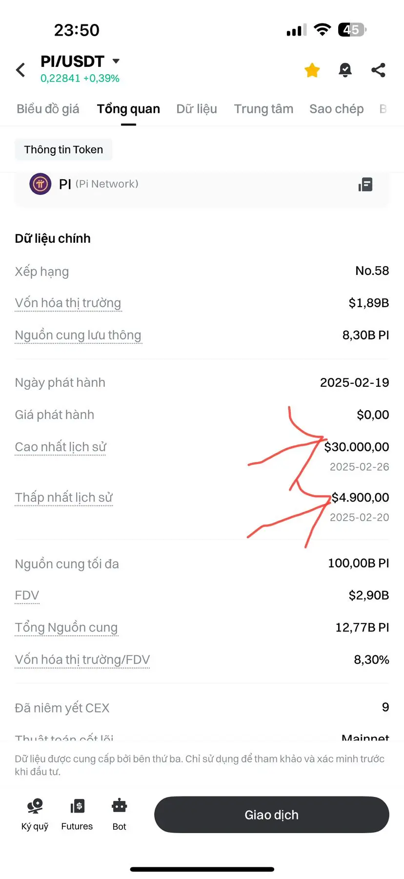Expand the PI/USDT pair dropdown arrow
This screenshot has width=404, height=879.
click(x=116, y=61)
